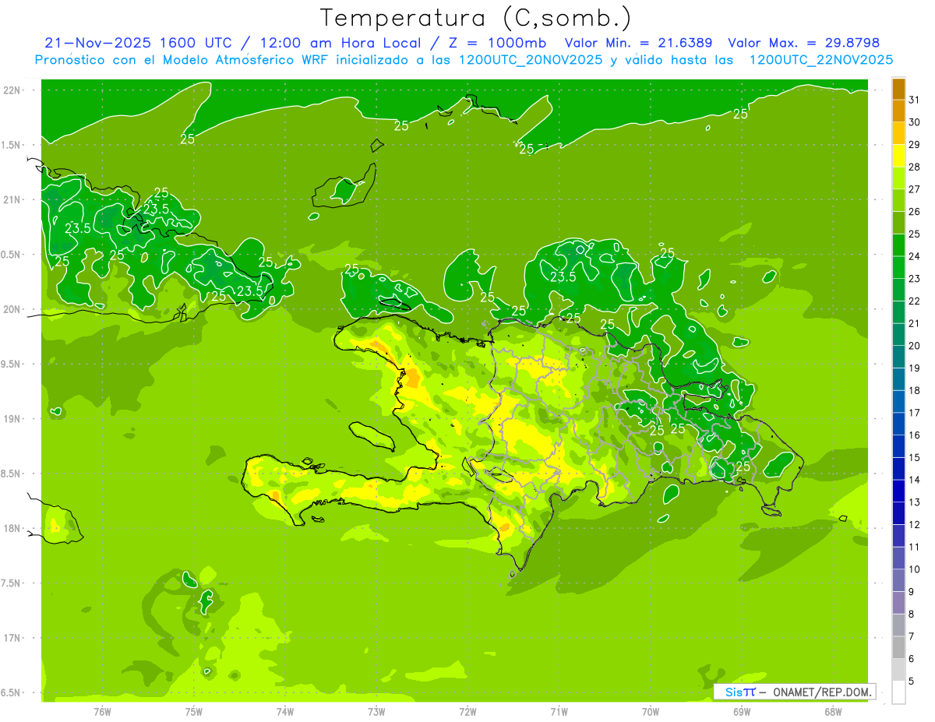
Task: Click the color bar value "24"
Action: click(x=915, y=256)
